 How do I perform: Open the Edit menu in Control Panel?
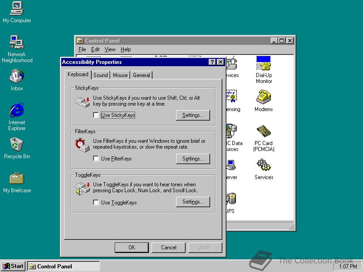pyautogui.click(x=95, y=49)
